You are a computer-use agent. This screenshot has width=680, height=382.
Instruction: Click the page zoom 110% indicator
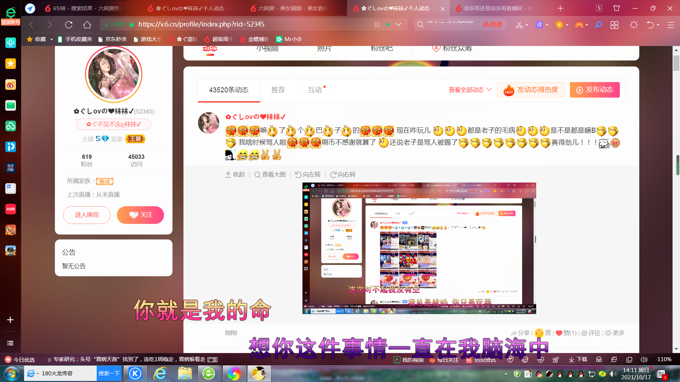click(x=664, y=359)
